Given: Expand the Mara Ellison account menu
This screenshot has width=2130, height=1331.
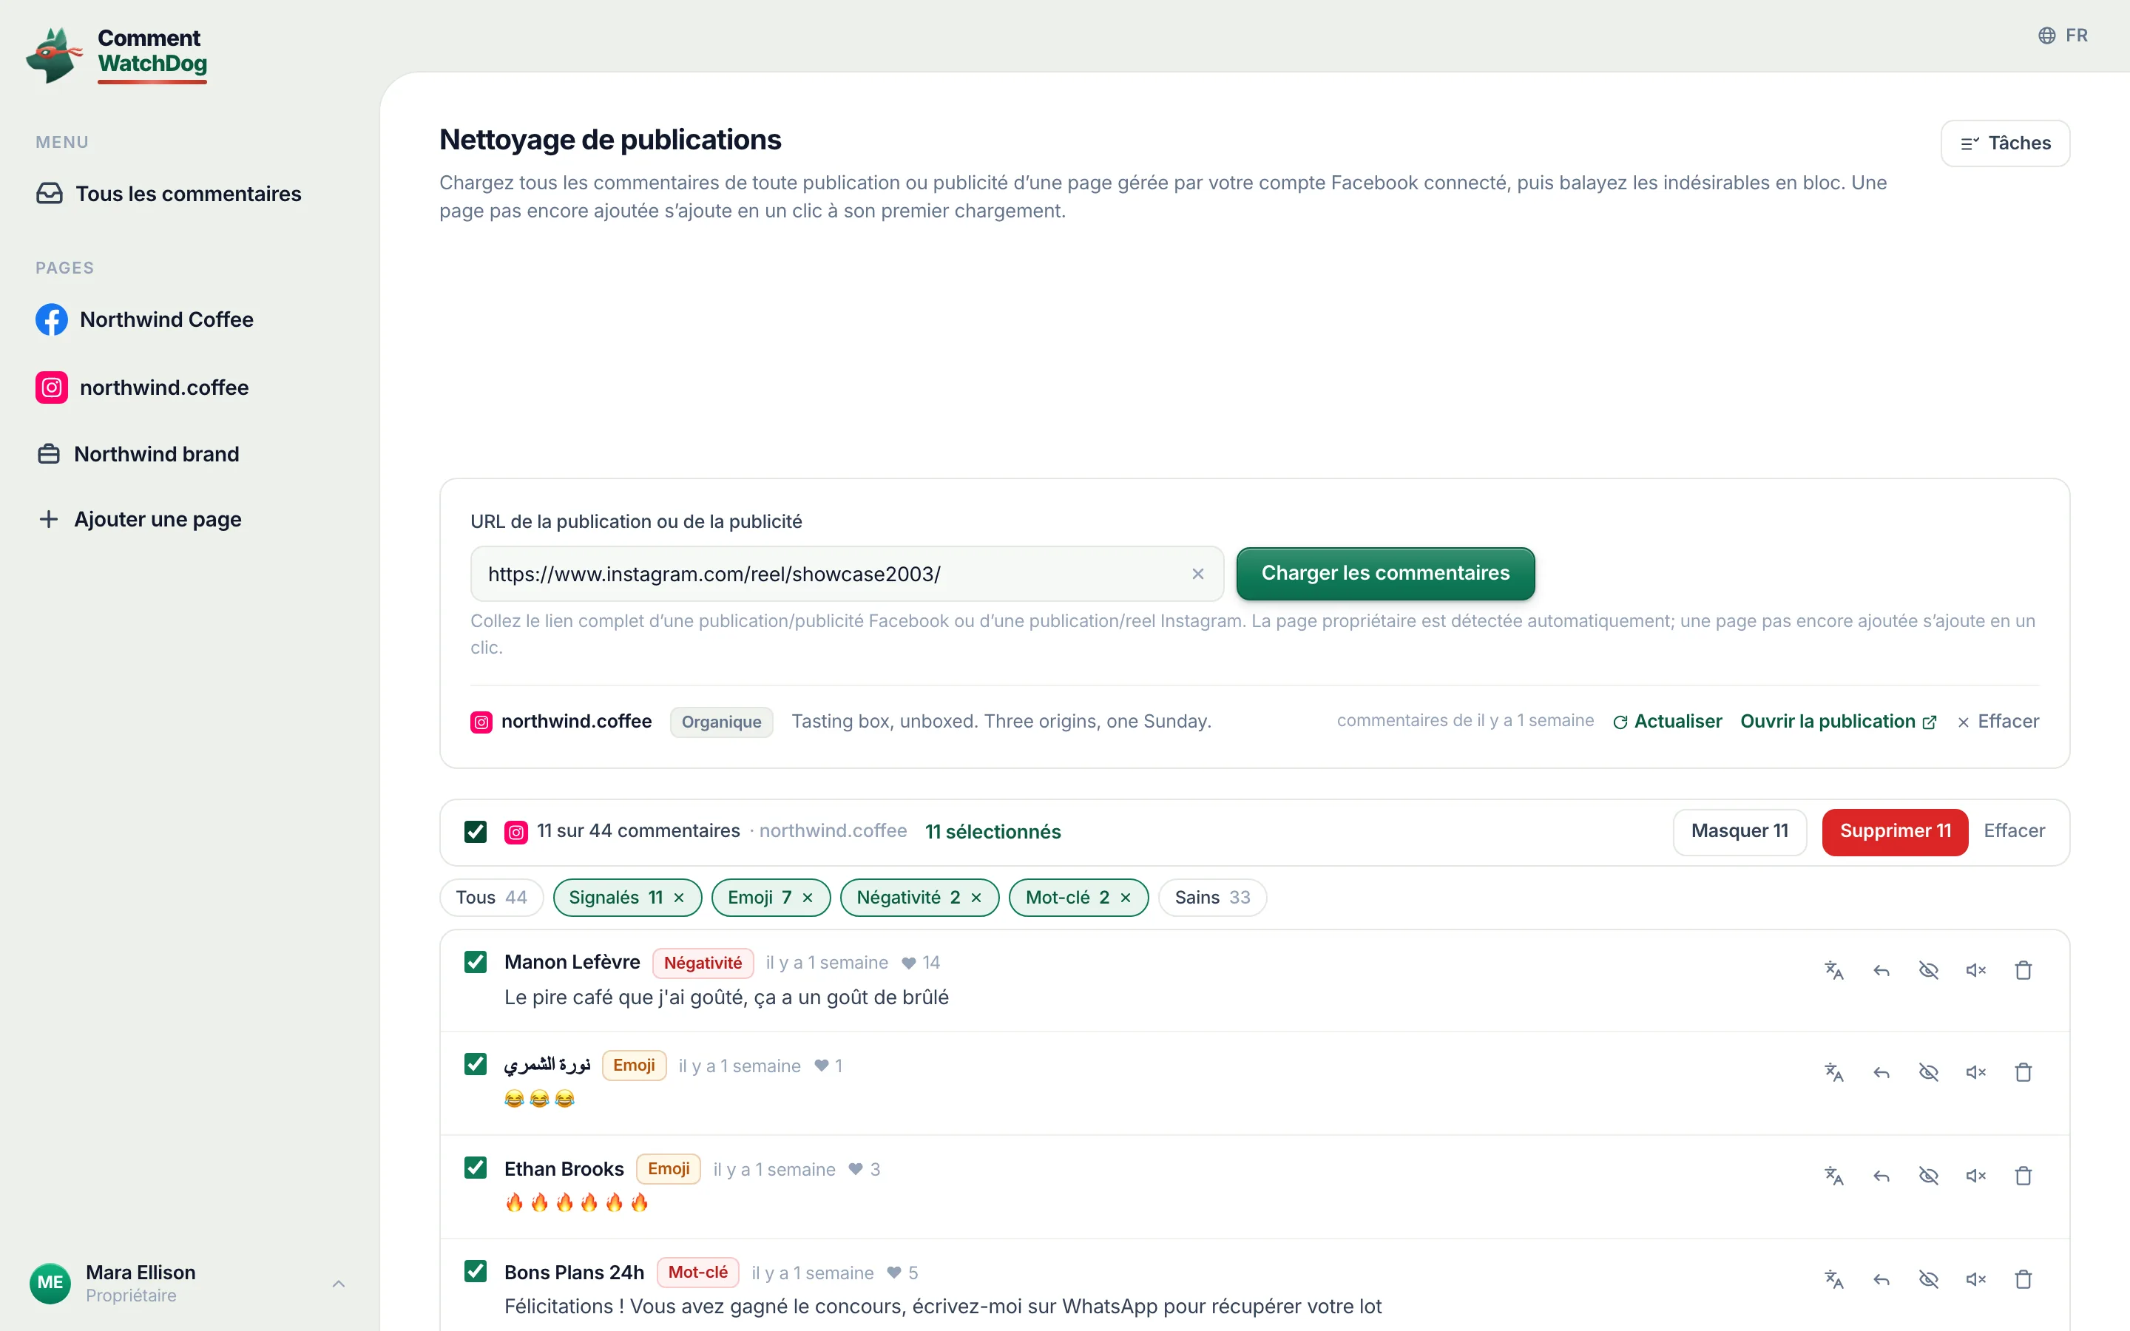Looking at the screenshot, I should (x=338, y=1284).
